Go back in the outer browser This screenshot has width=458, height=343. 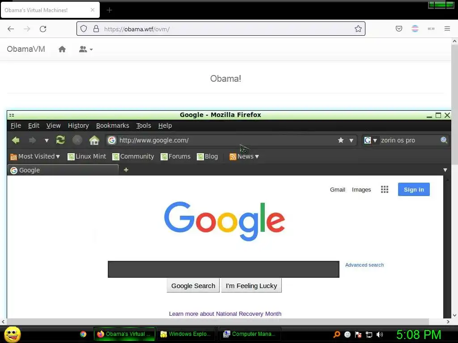pyautogui.click(x=11, y=29)
